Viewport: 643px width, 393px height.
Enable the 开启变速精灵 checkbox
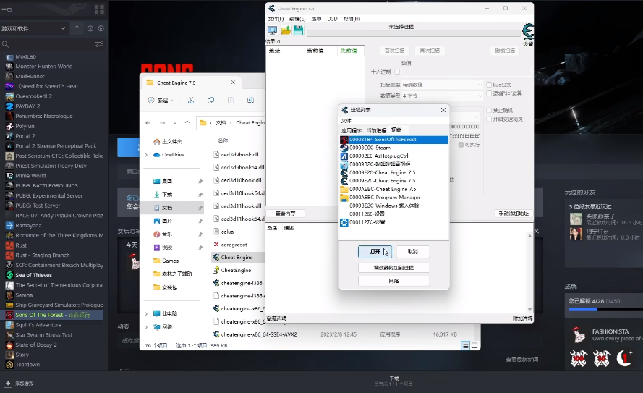point(489,119)
